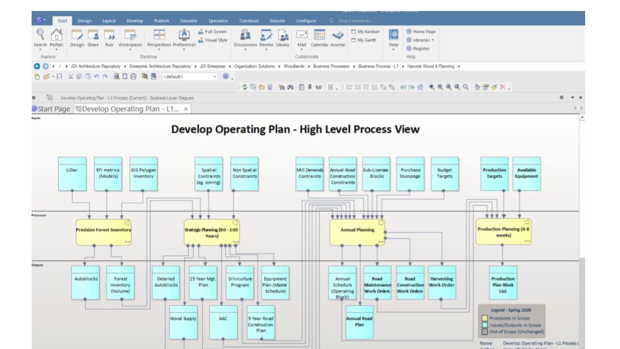This screenshot has height=349, width=620.
Task: Click the Woodlands breadcrumb
Action: point(294,67)
